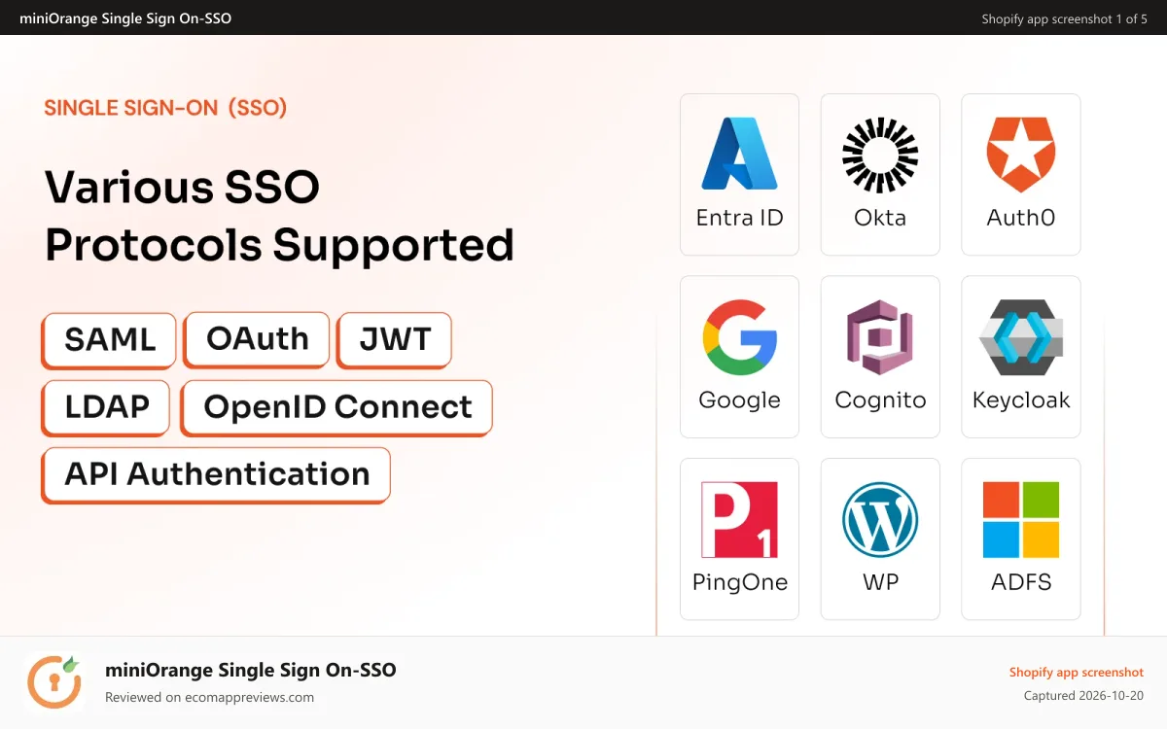The width and height of the screenshot is (1167, 729).
Task: Click the 'Okta' label text
Action: point(880,218)
